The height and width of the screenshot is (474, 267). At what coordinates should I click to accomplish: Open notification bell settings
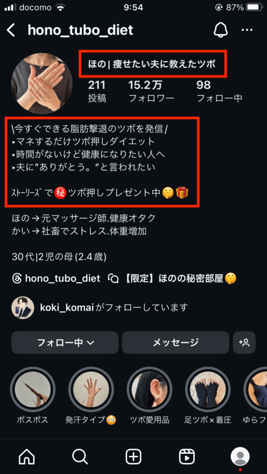(x=221, y=30)
